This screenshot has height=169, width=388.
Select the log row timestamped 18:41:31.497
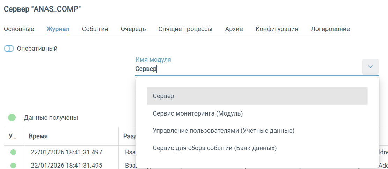(66, 152)
